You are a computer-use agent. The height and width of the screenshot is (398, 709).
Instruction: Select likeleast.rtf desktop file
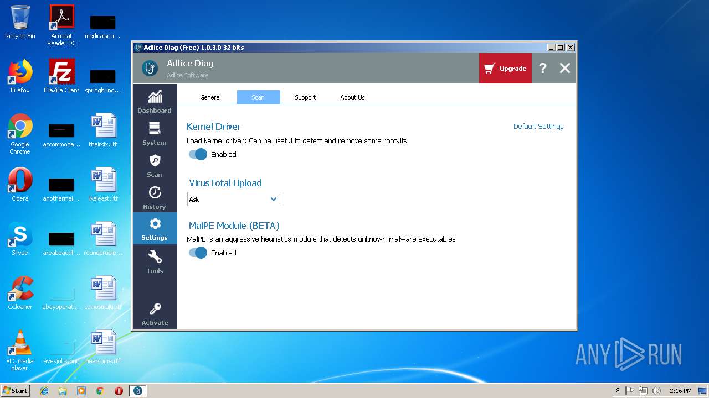tap(103, 185)
